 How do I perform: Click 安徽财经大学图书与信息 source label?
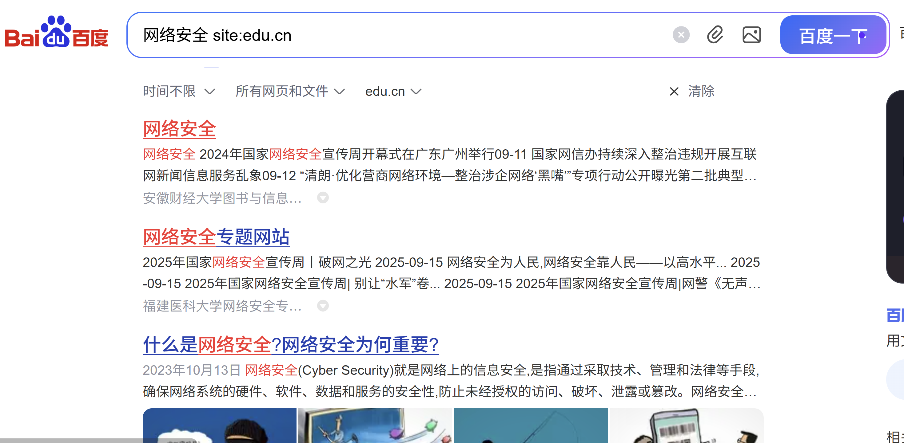pos(222,198)
